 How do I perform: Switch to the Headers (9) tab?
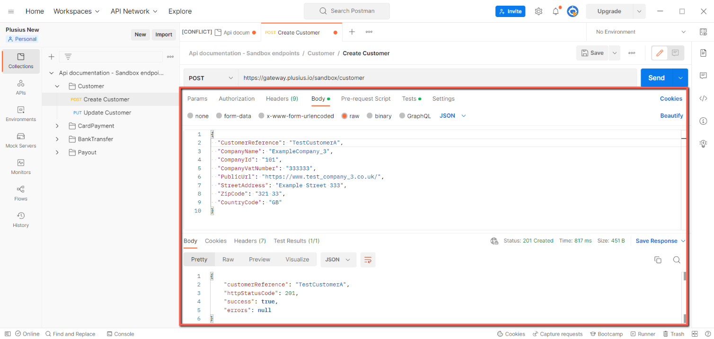pos(282,99)
